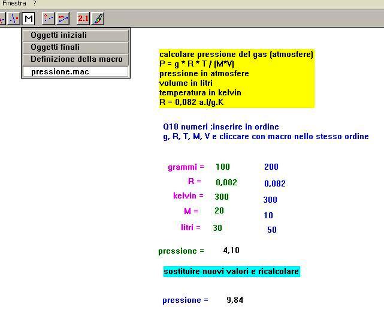
Task: Open the Macro (M) toolbox
Action: point(28,19)
